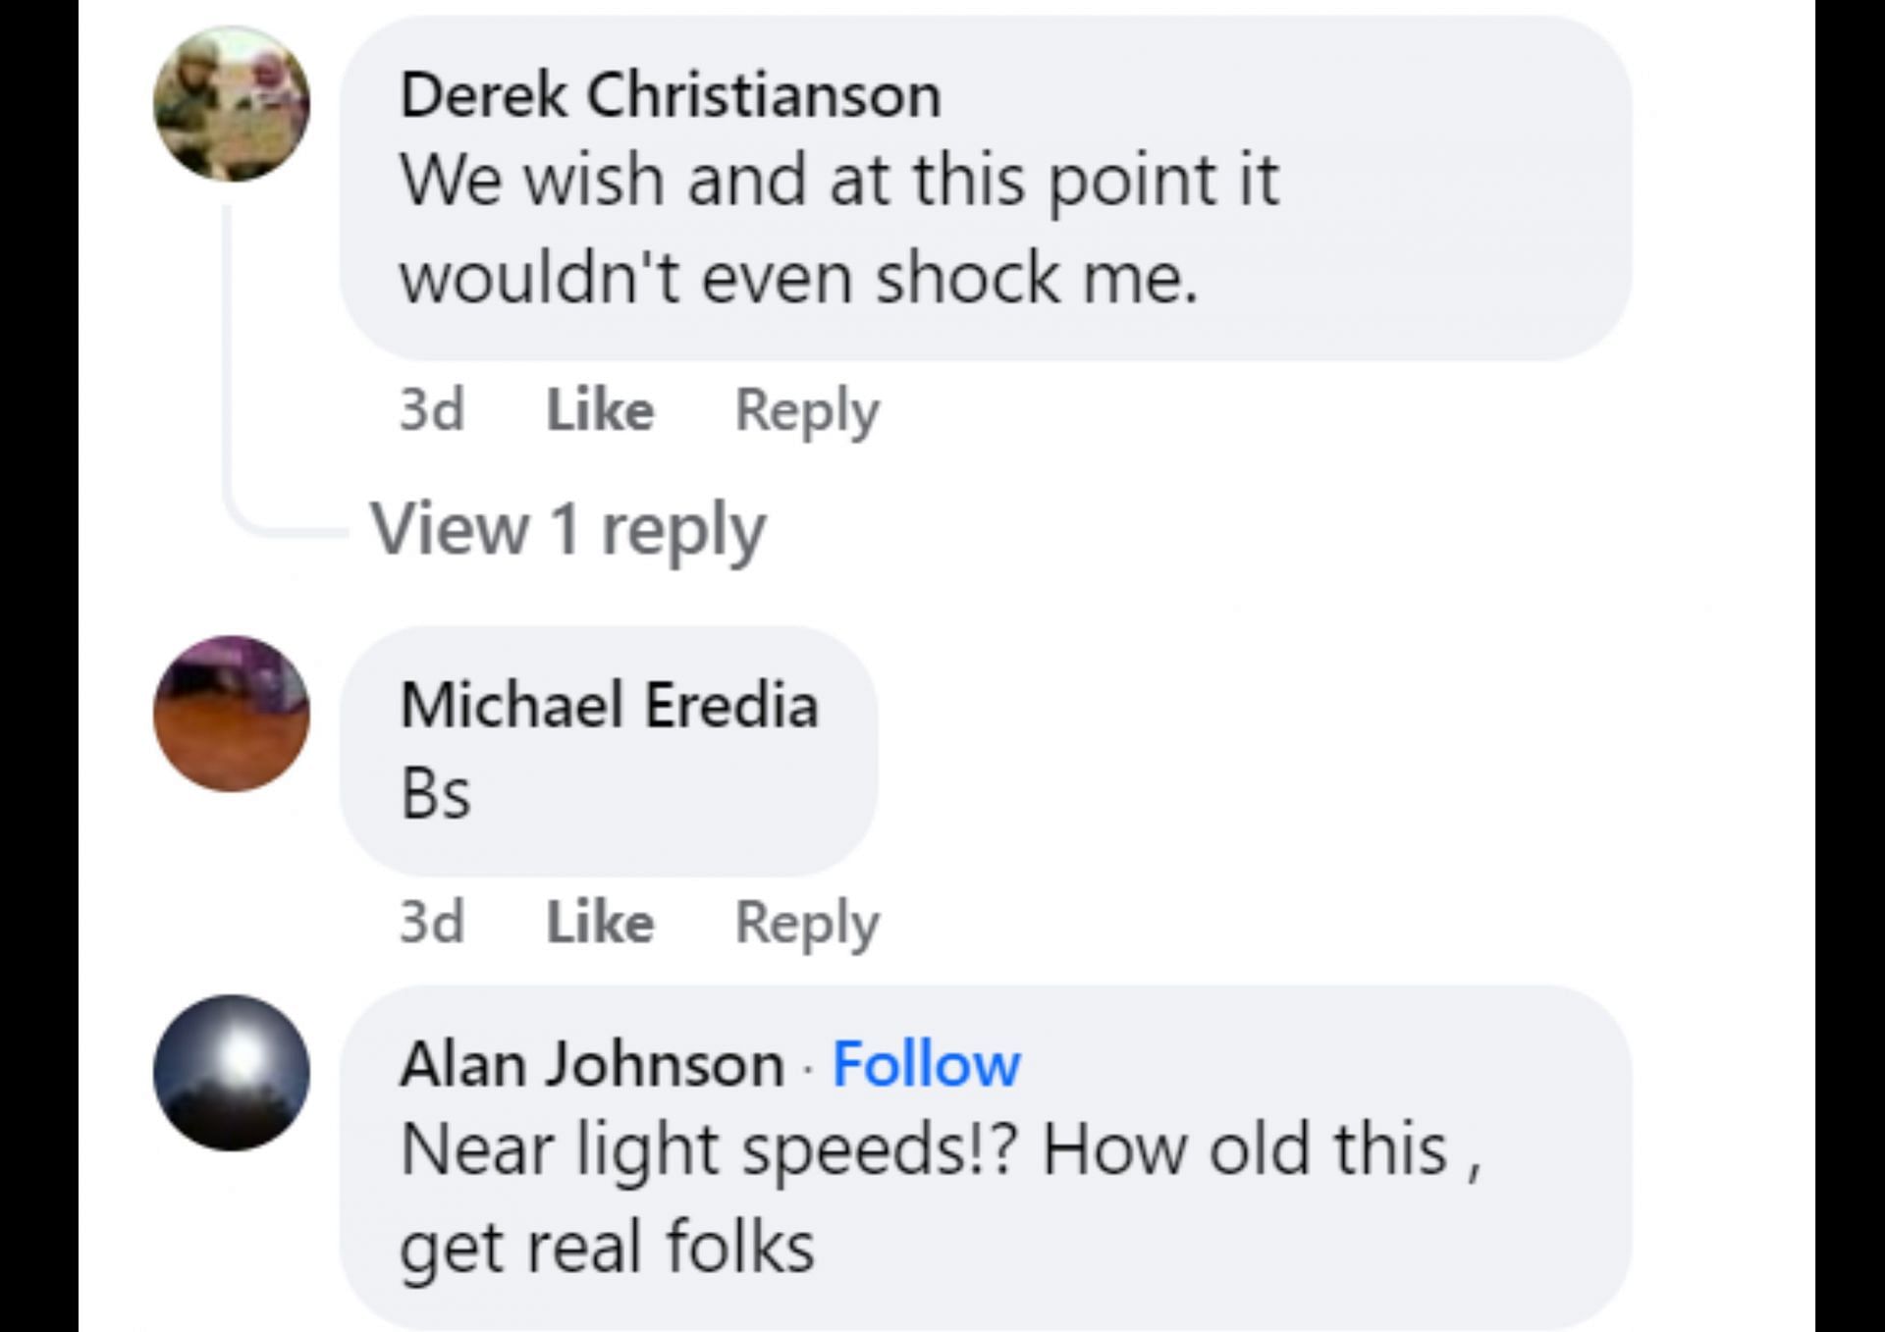Click the 'We wish and at this point' comment text
Image resolution: width=1885 pixels, height=1332 pixels.
838,181
